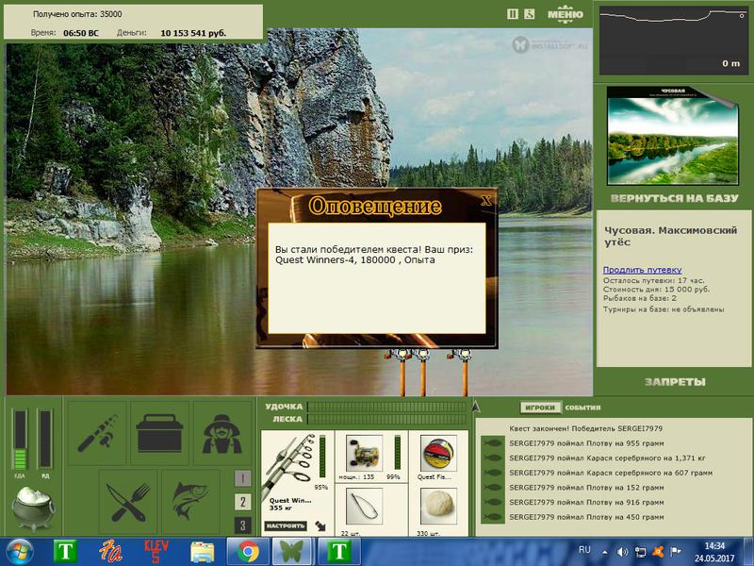Switch to the ИГРОКИ tab

[540, 408]
